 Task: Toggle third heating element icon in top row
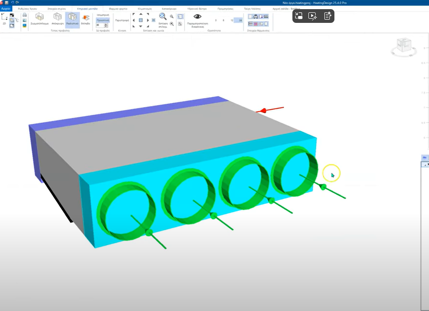261,17
